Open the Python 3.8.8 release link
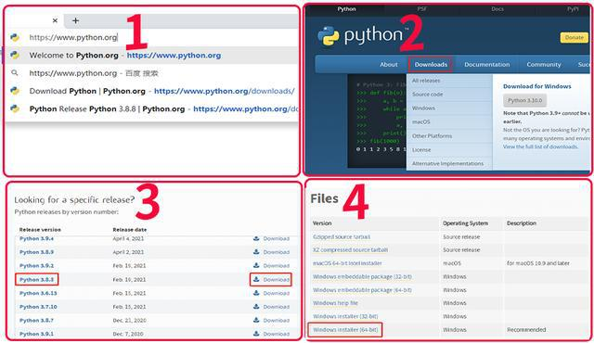 36,280
